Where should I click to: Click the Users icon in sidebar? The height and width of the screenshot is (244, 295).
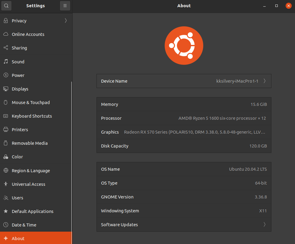point(6,198)
